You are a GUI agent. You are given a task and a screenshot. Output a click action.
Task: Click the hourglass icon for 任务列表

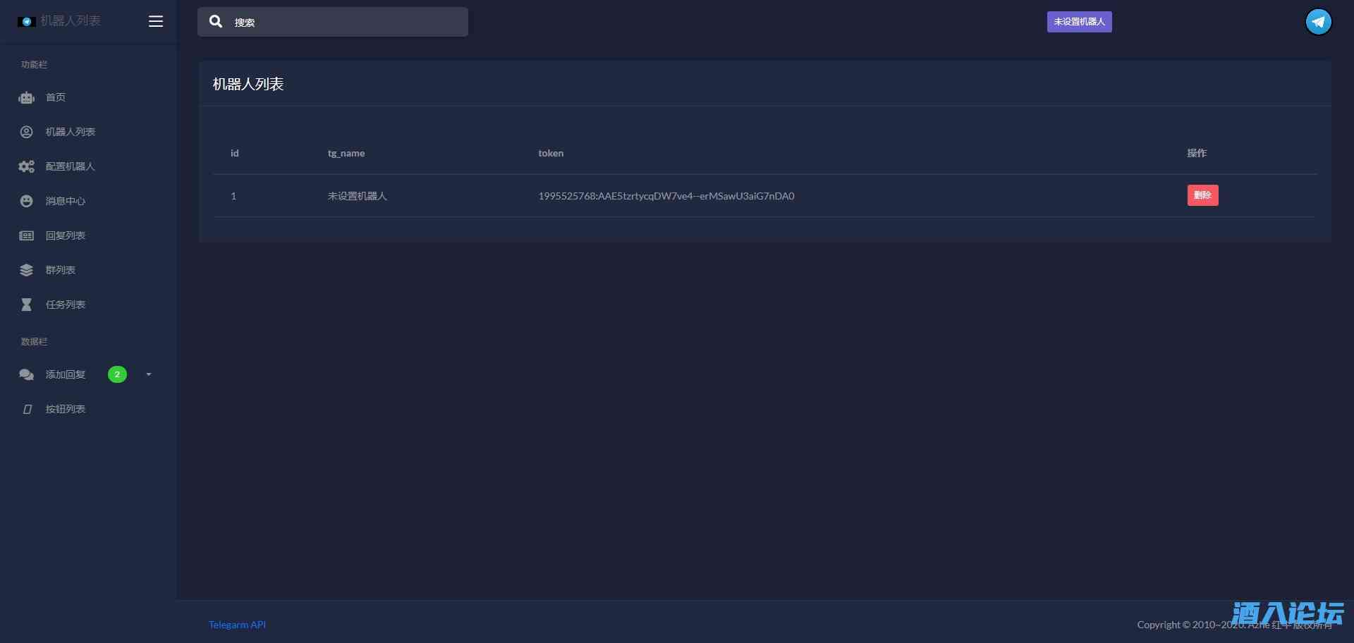(x=27, y=305)
